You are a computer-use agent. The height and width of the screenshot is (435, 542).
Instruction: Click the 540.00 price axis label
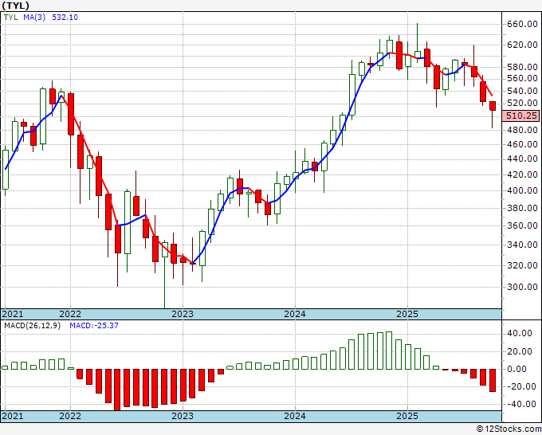click(x=522, y=91)
